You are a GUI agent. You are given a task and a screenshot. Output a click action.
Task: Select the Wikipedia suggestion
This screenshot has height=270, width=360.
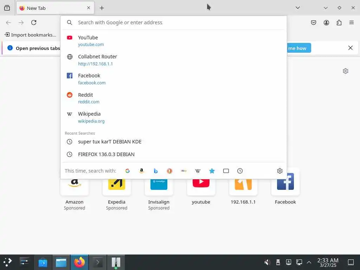174,117
